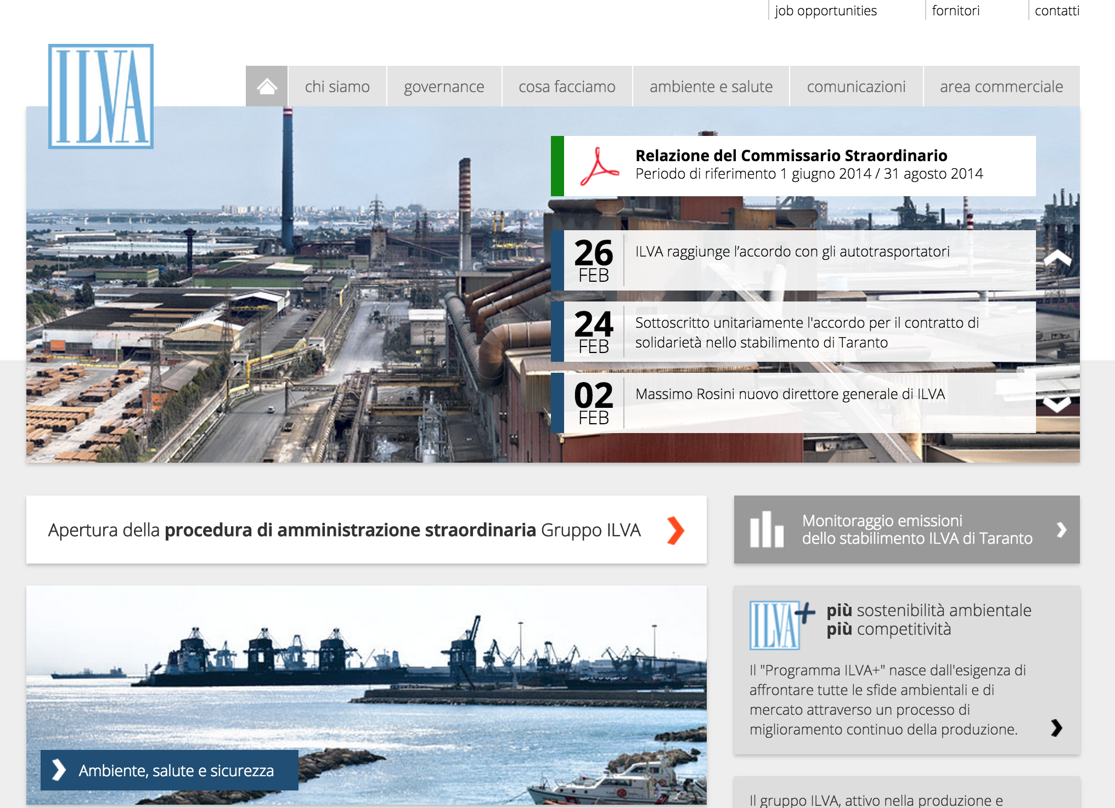Open the area commerciale menu
Screen dimensions: 1115x808
(1001, 86)
